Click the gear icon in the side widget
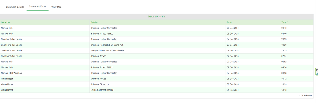Image resolution: width=318 pixels, height=103 pixels. 317,70
